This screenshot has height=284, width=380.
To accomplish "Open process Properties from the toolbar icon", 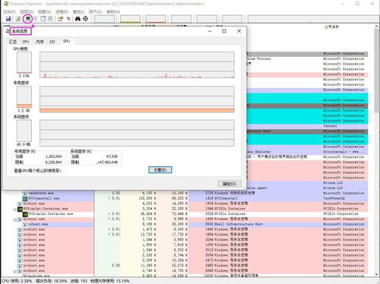I will point(60,19).
